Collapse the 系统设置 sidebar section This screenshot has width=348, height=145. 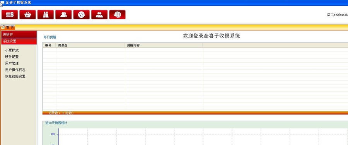(x=19, y=41)
